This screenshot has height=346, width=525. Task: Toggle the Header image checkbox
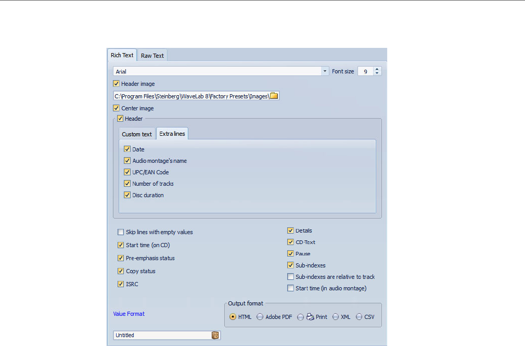(x=116, y=83)
